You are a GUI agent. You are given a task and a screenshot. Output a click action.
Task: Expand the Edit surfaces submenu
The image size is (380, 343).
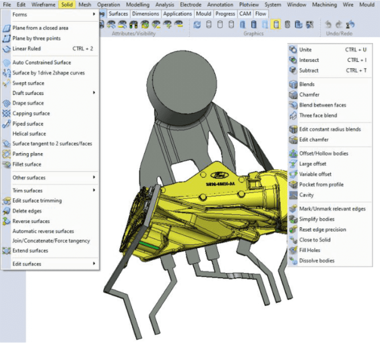tap(50, 264)
